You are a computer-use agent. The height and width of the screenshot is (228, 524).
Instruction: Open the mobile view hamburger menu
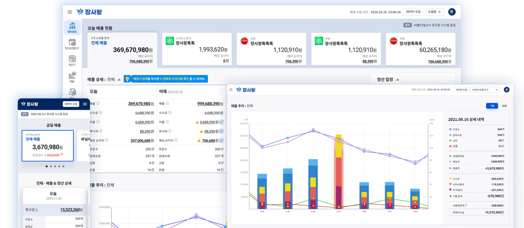[x=85, y=104]
